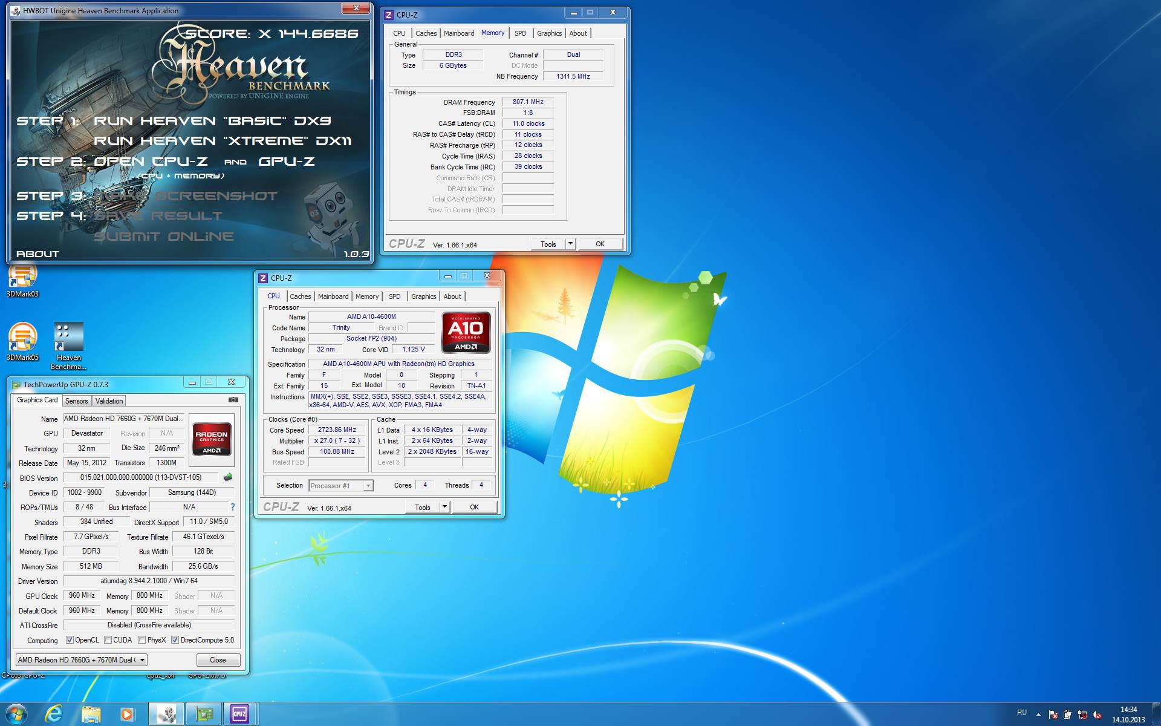This screenshot has height=726, width=1161.
Task: Click OK in CPU-Z Memory window
Action: (600, 244)
